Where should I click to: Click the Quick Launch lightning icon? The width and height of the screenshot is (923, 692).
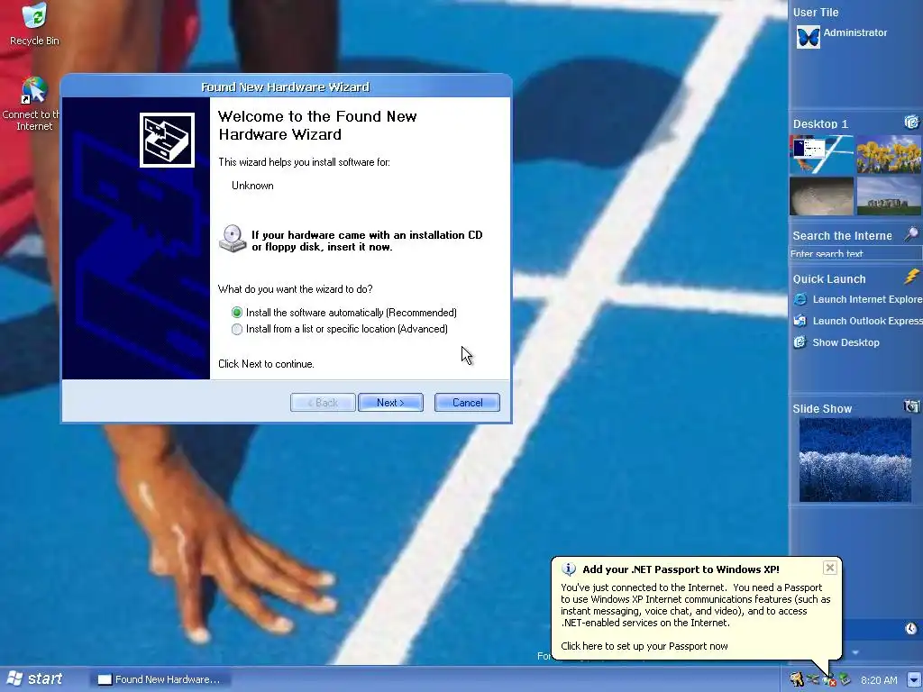pos(912,276)
